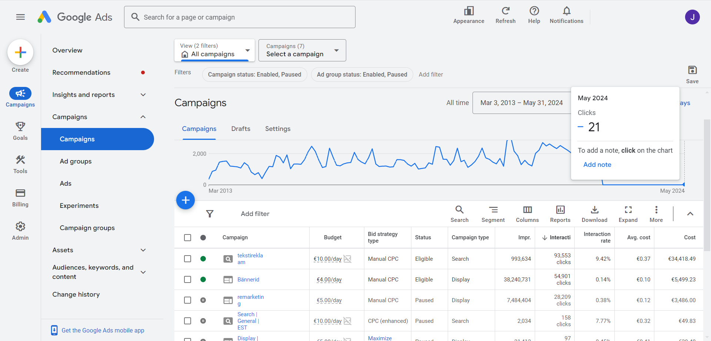Sort by the Interactions column header

tap(556, 237)
